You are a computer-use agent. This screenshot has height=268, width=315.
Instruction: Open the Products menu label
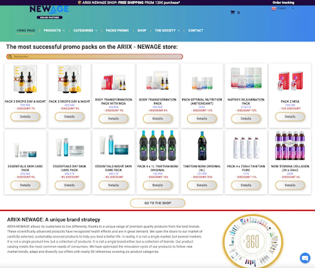tap(52, 30)
